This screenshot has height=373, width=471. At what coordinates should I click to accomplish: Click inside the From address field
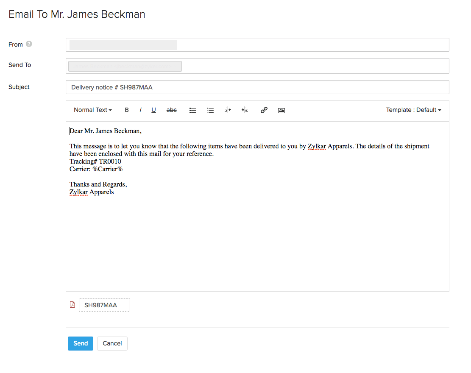coord(257,45)
